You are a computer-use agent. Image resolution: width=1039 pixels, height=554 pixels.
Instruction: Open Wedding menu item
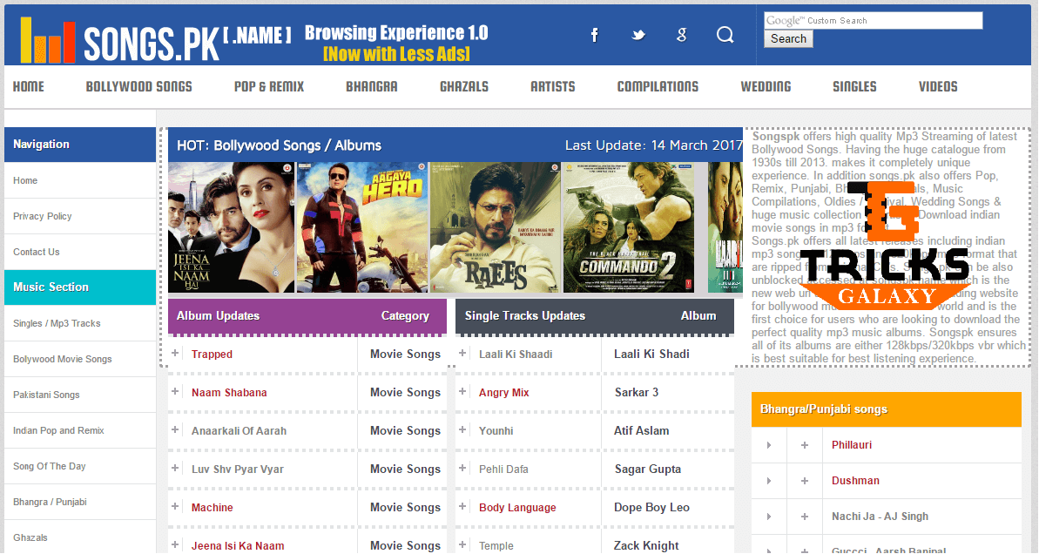click(766, 87)
